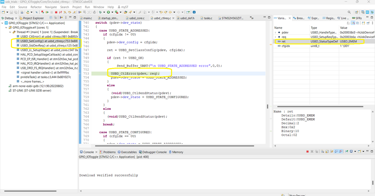Open the Open Perspective dialog icon
375x196 pixels.
(357, 12)
